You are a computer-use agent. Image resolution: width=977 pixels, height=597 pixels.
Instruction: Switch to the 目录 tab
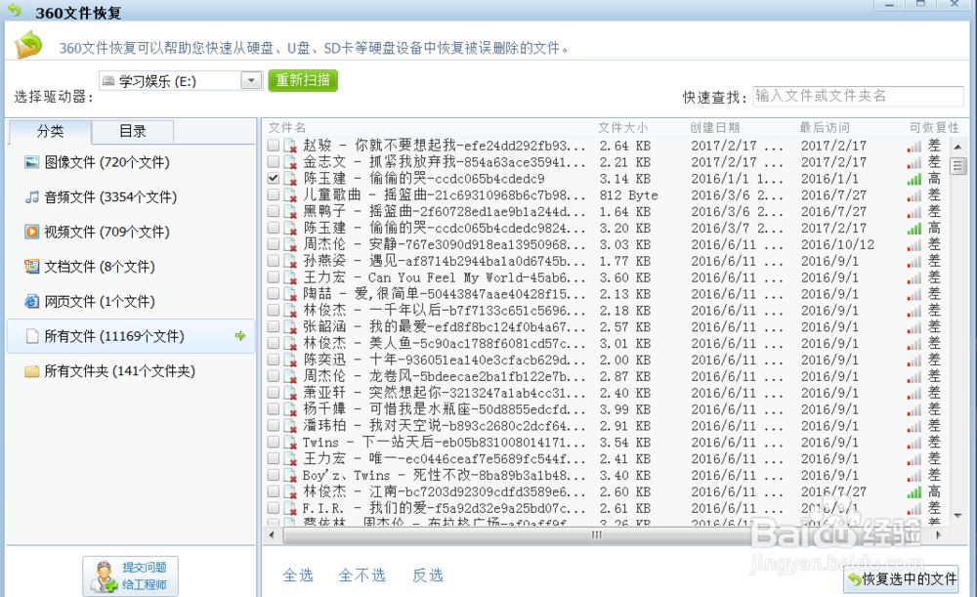click(133, 132)
